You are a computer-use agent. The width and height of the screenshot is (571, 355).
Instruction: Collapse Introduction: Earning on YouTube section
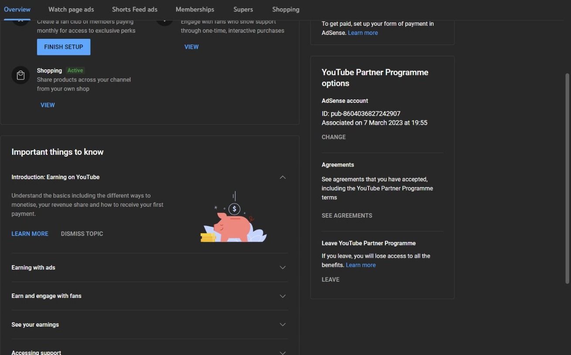(x=283, y=177)
